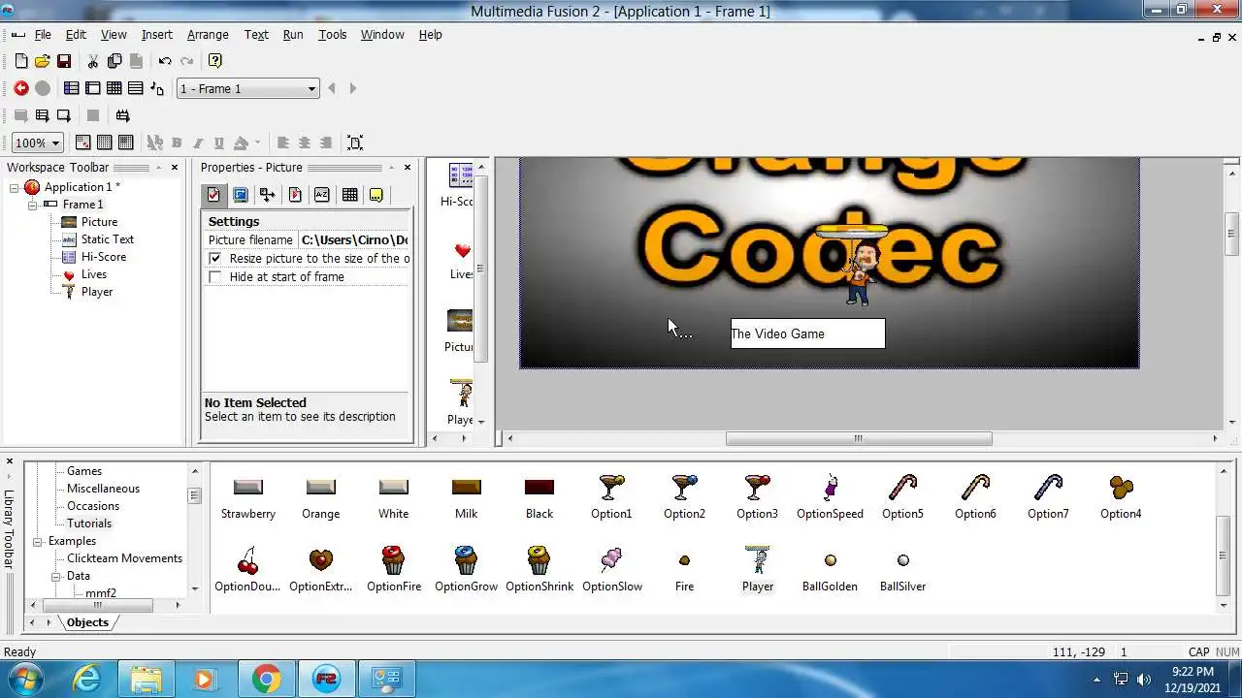
Task: Click the Player character on the frame
Action: [854, 264]
